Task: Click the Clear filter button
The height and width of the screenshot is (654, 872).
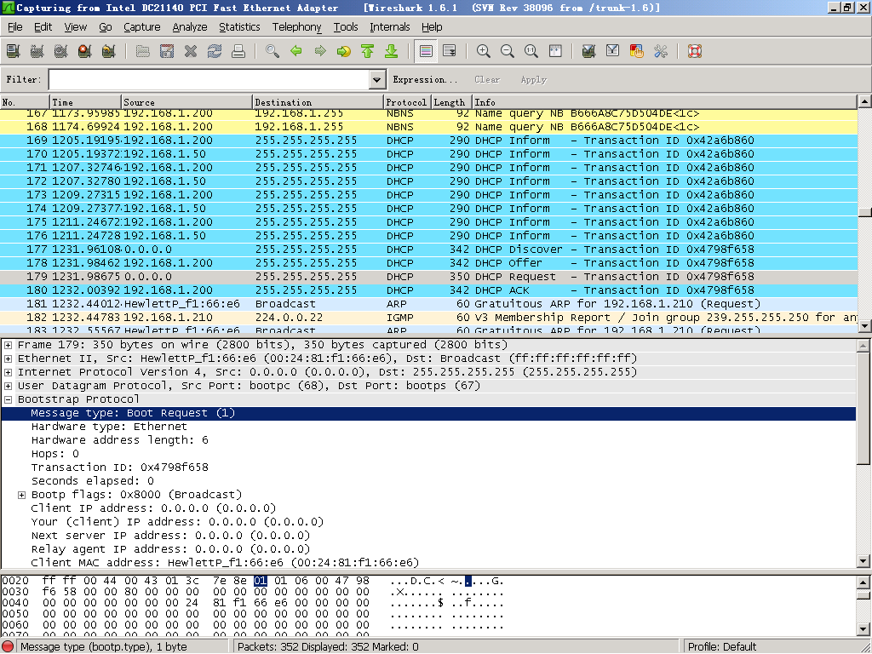Action: tap(487, 79)
